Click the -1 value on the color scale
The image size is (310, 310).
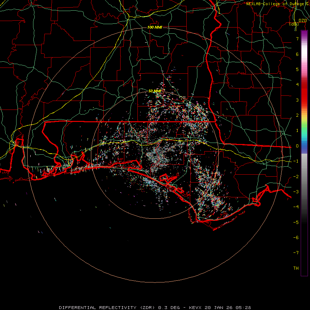tap(296, 161)
